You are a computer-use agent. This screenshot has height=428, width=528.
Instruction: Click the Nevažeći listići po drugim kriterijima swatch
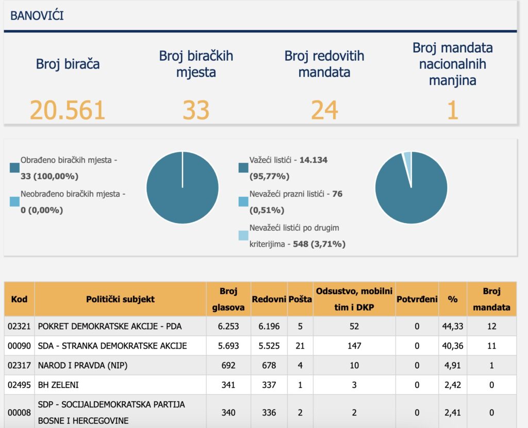(x=243, y=235)
